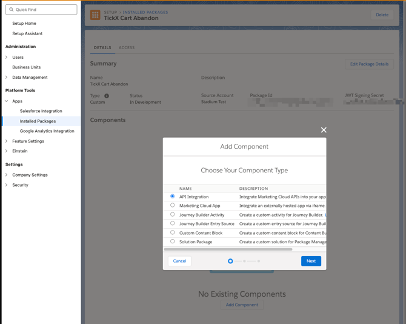Switch to the Access tab
The height and width of the screenshot is (324, 406).
[x=127, y=47]
